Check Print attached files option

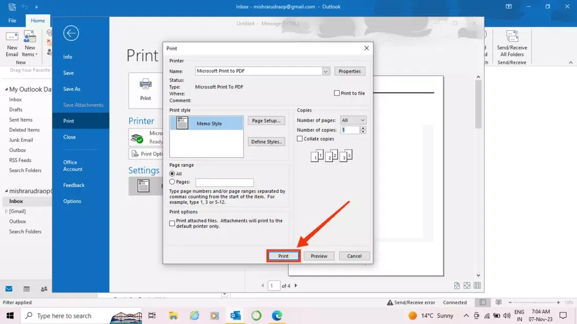coord(172,223)
